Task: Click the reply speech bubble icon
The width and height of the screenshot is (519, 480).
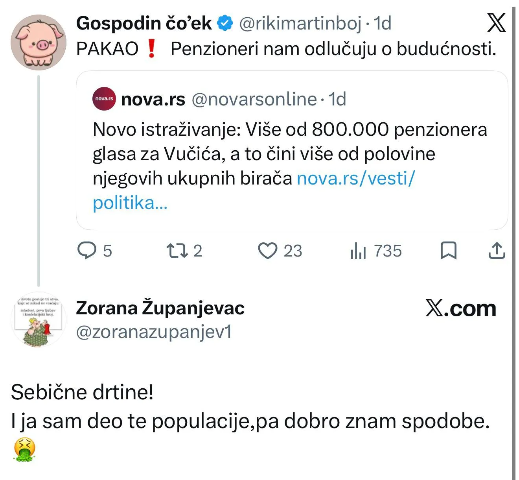Action: (86, 251)
